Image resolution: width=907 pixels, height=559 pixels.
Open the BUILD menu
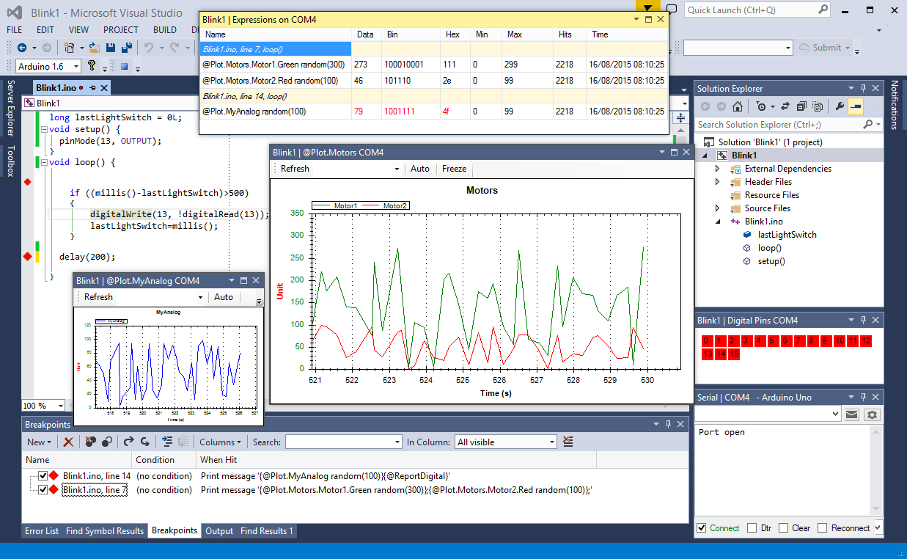coord(164,29)
